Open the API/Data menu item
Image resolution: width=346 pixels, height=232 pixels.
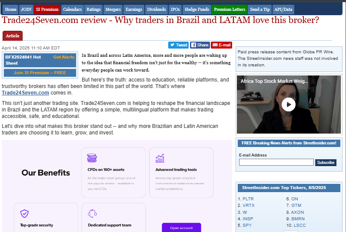(x=283, y=10)
